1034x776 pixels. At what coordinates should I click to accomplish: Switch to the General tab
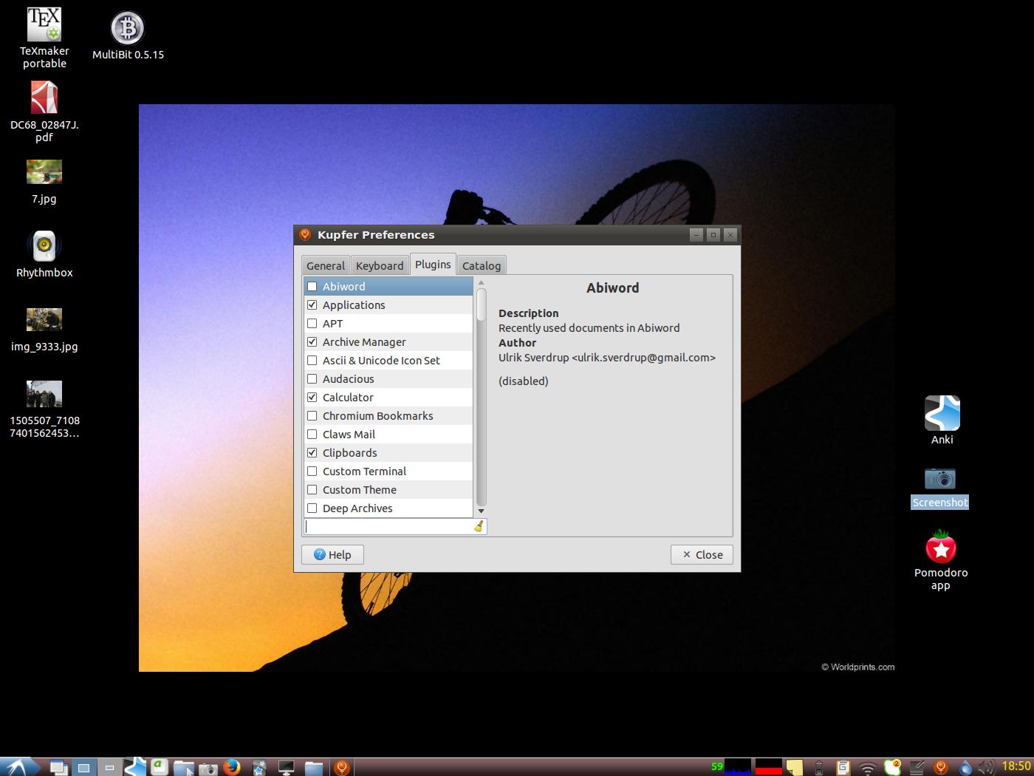coord(326,266)
